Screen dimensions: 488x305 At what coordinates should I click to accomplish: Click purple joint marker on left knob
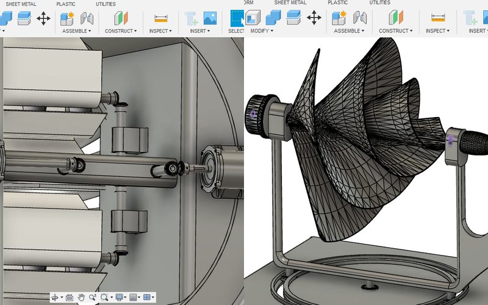click(x=253, y=114)
